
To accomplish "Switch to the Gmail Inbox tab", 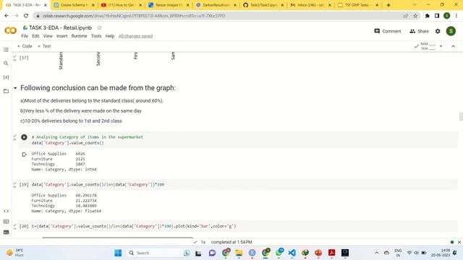I will click(310, 5).
